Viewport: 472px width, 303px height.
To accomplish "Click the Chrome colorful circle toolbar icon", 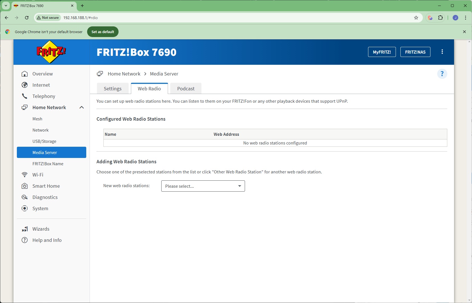I will coord(430,18).
